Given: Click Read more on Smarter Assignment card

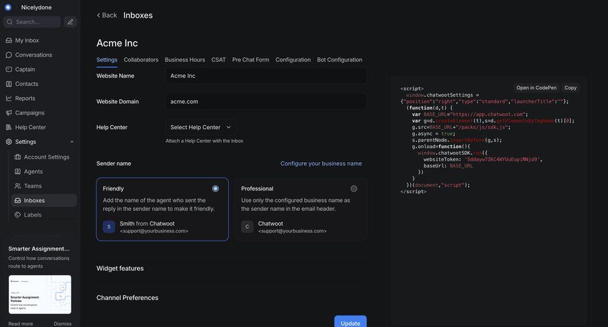Looking at the screenshot, I should 20,324.
